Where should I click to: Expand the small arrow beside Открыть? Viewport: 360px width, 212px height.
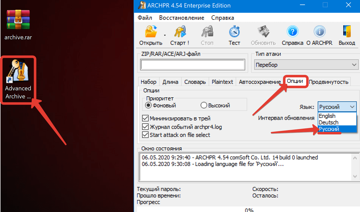(x=165, y=35)
